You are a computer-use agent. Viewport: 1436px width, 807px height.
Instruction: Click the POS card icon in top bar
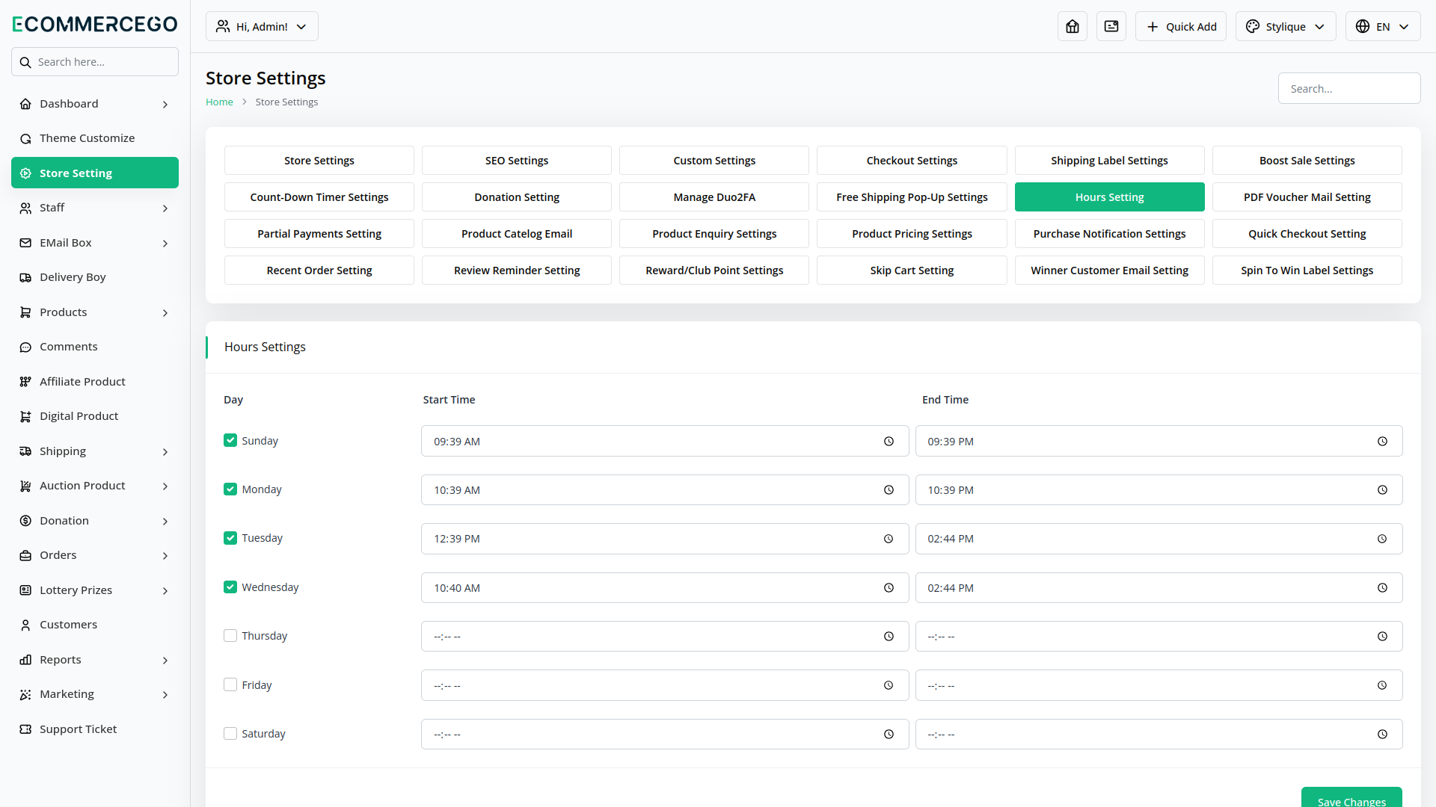coord(1111,26)
